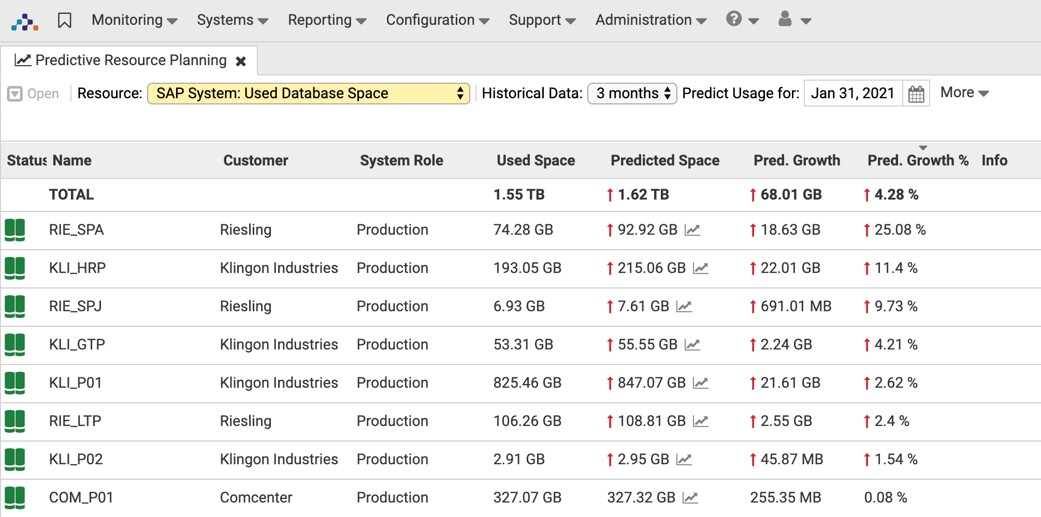Open the calendar date picker

tap(916, 94)
